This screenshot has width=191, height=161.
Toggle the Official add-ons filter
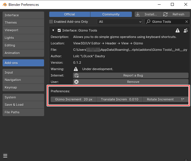pos(69,14)
